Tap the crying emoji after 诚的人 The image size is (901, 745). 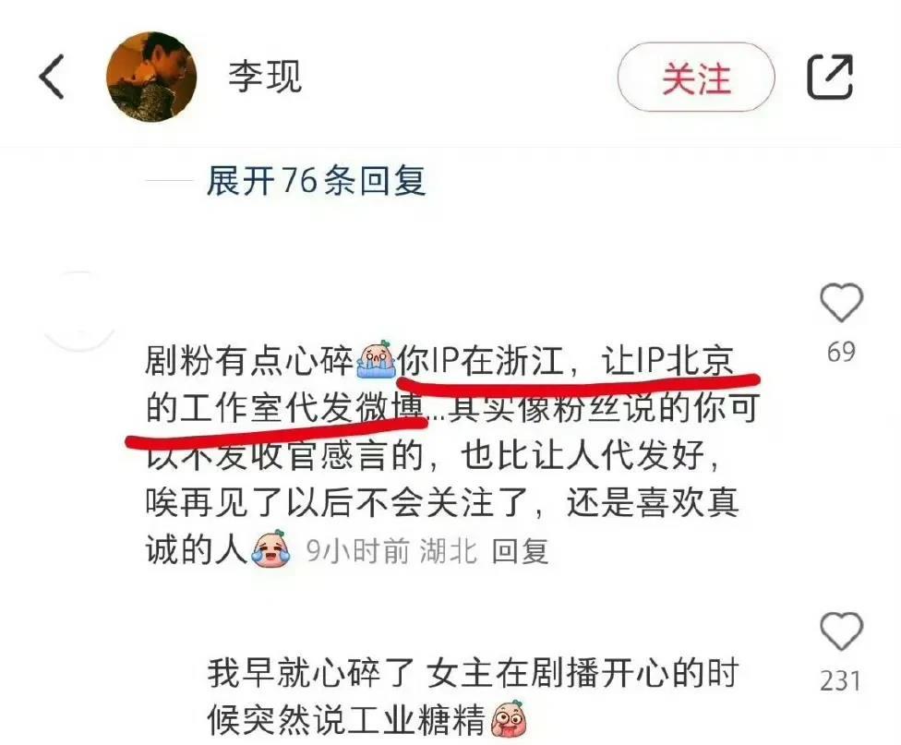click(271, 549)
